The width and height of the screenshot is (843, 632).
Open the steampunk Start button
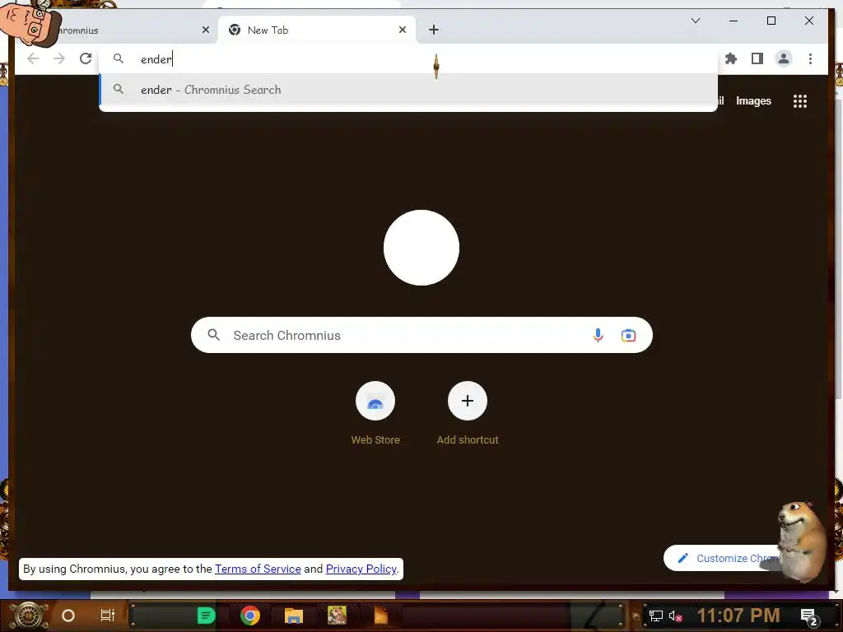pyautogui.click(x=29, y=616)
